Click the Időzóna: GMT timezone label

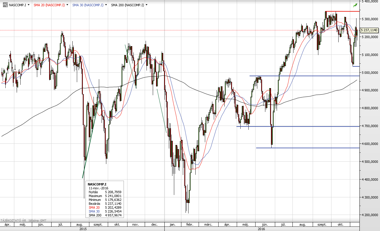tap(37, 220)
